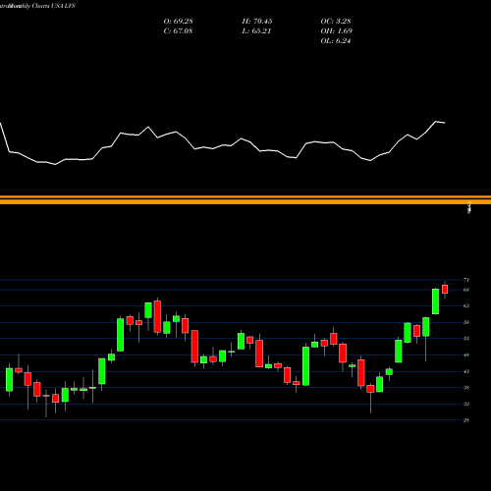Click the open price value O: 69.28
Screen dimensions: 491x491
click(178, 22)
